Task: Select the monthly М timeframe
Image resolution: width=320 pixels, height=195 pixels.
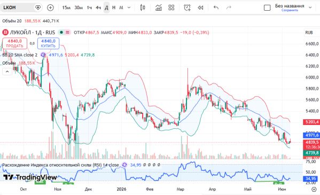Action: pyautogui.click(x=121, y=7)
